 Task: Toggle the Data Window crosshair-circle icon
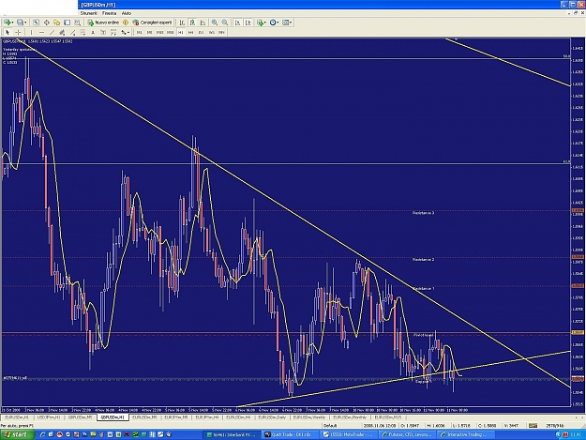click(46, 23)
